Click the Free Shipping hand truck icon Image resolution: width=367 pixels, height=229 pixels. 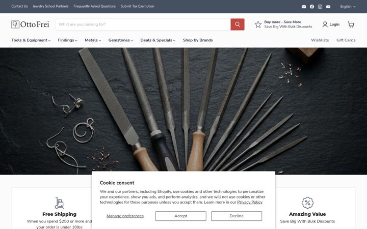point(59,203)
